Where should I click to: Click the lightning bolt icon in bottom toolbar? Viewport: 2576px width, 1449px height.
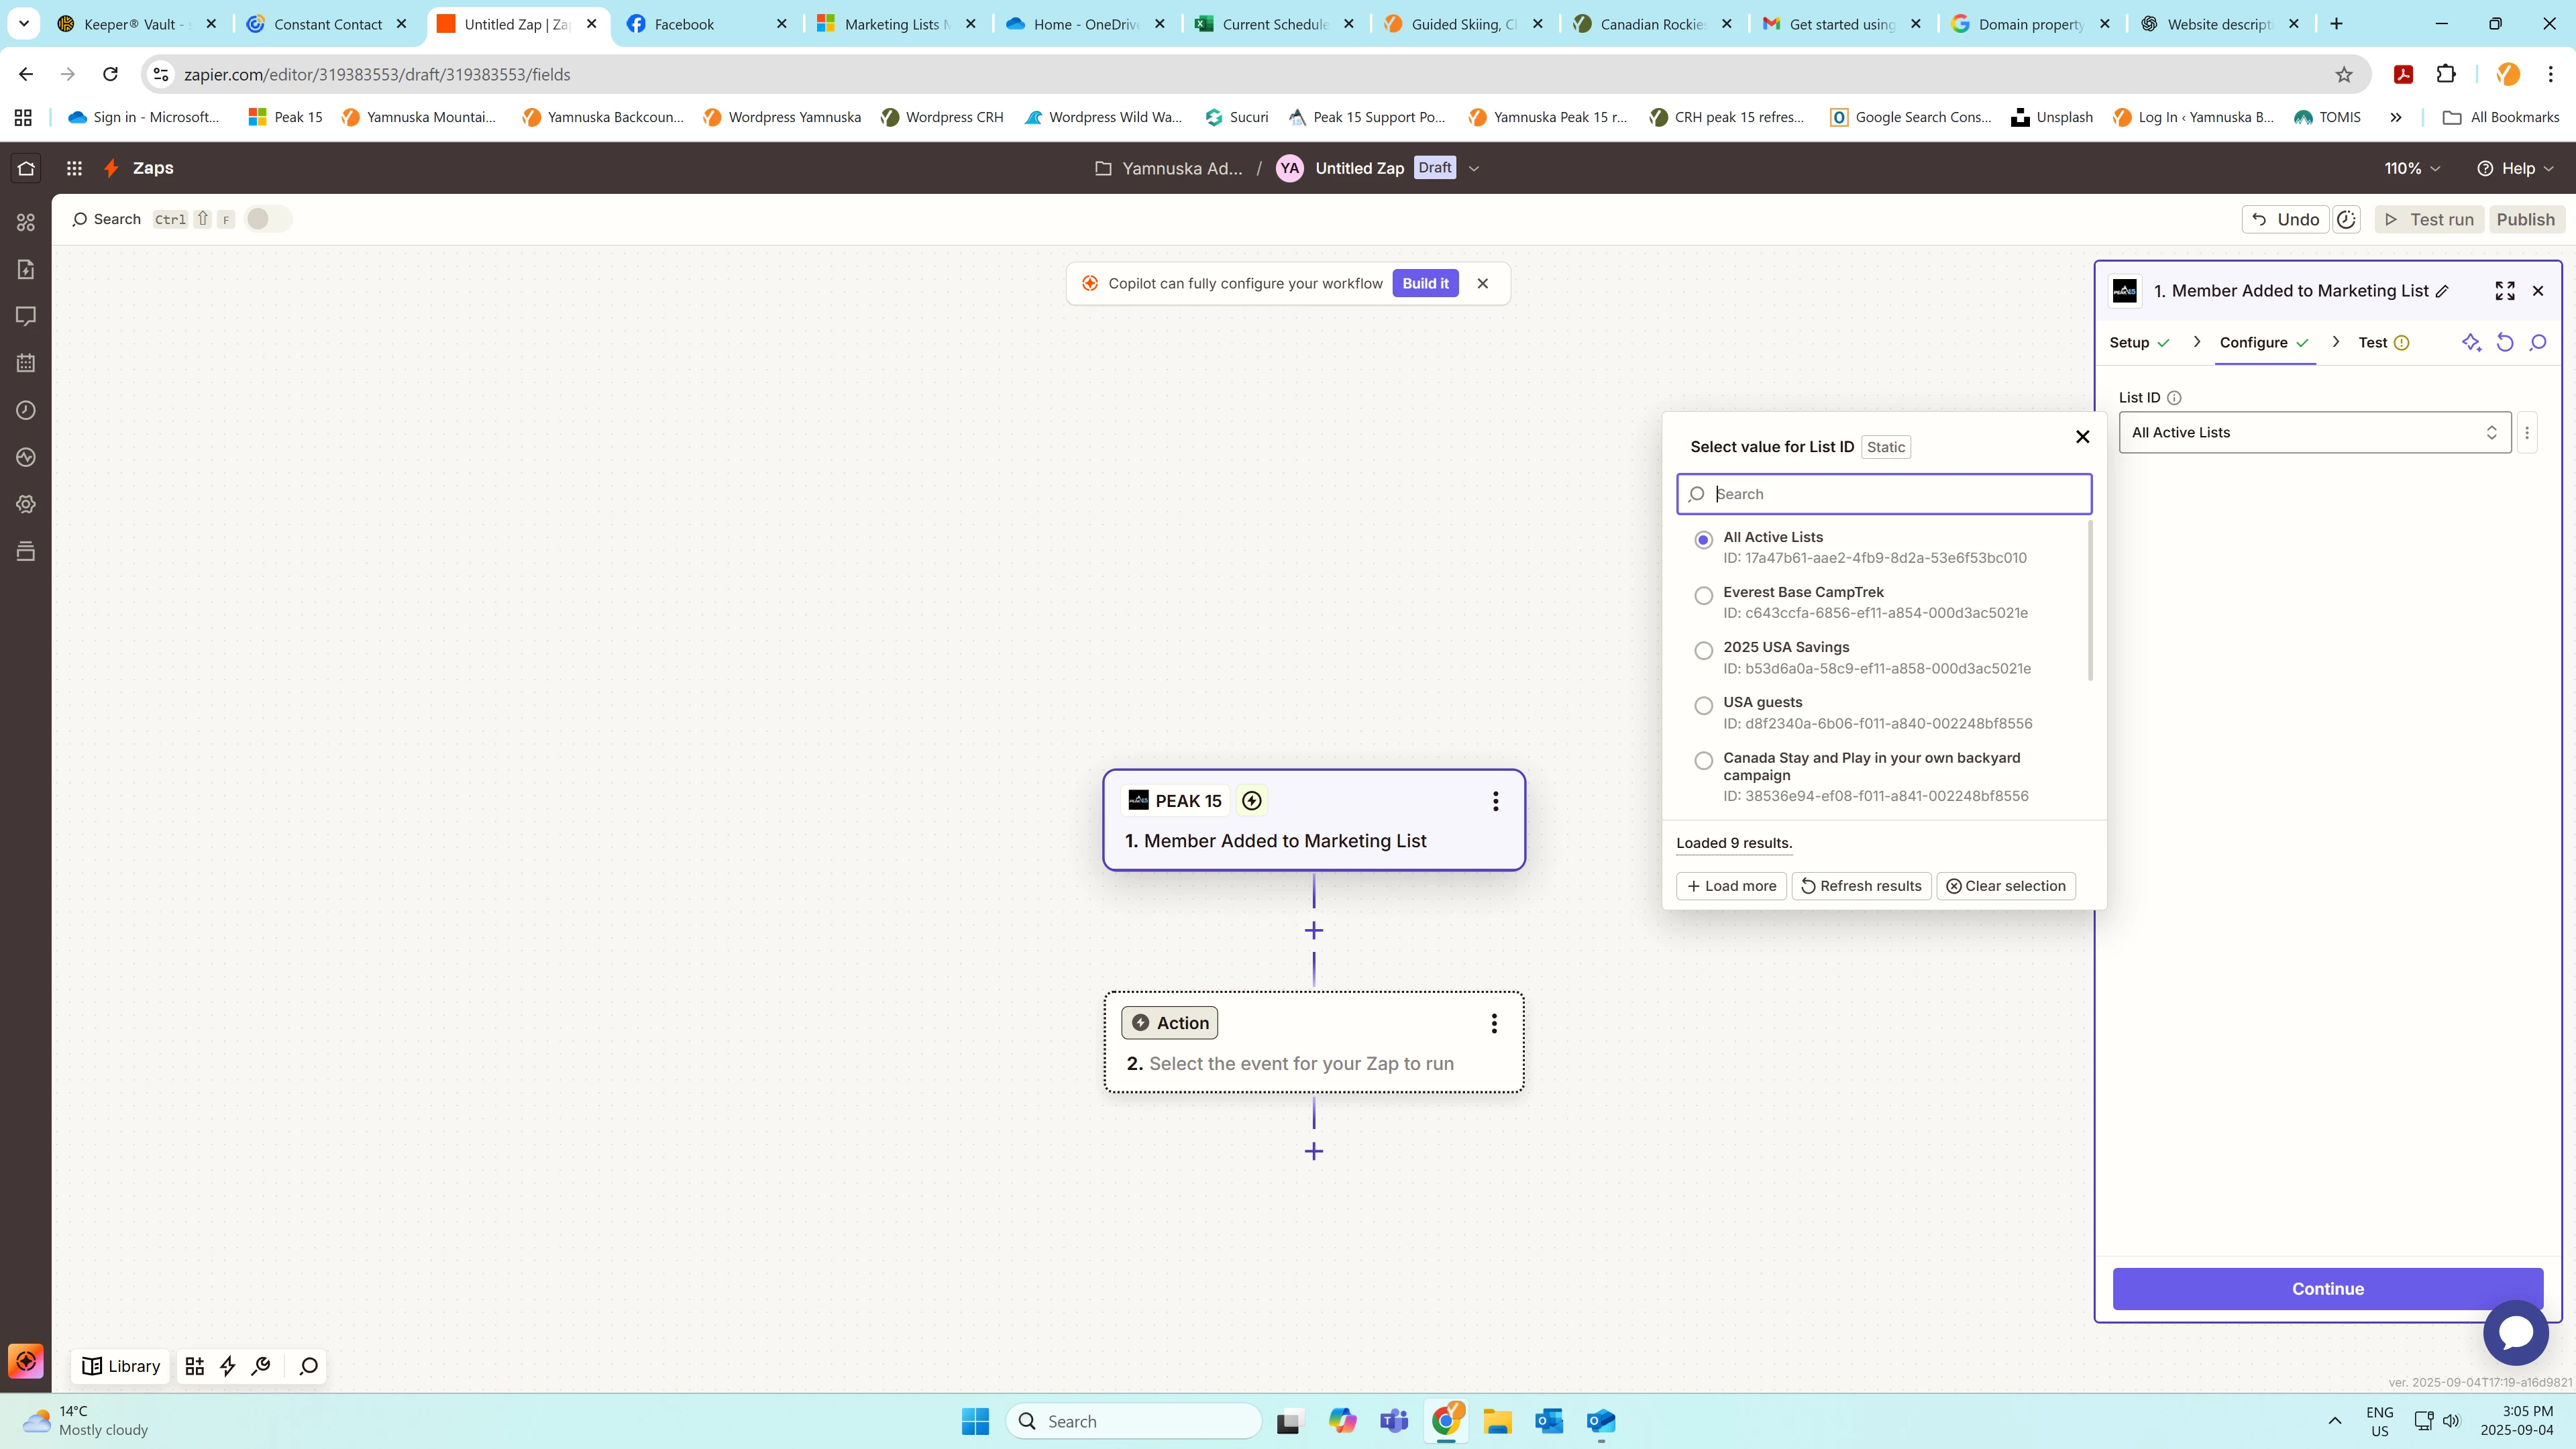tap(228, 1366)
